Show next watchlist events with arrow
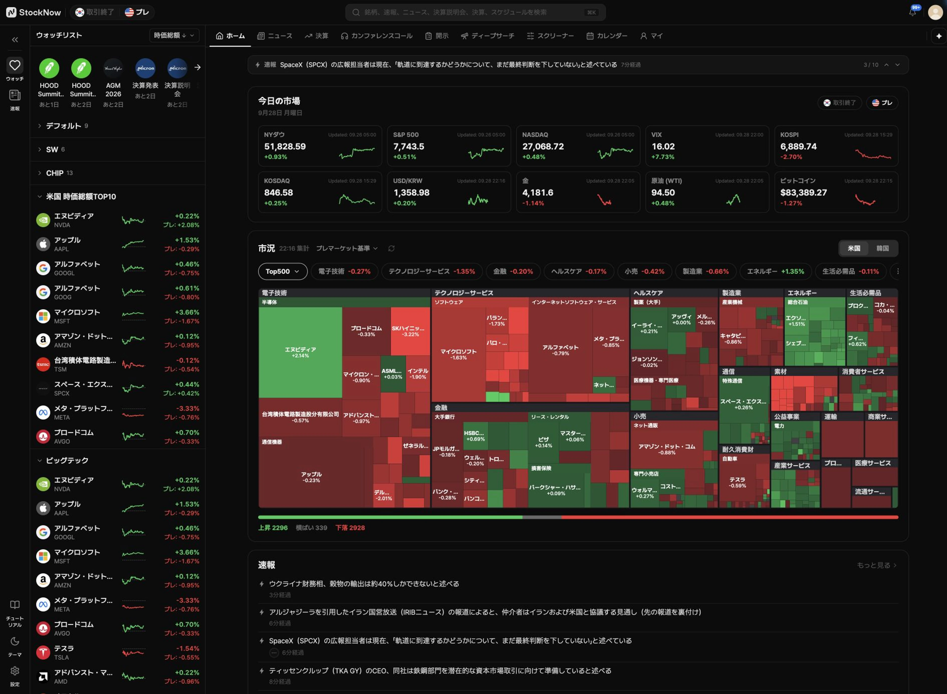This screenshot has height=694, width=947. pyautogui.click(x=197, y=67)
